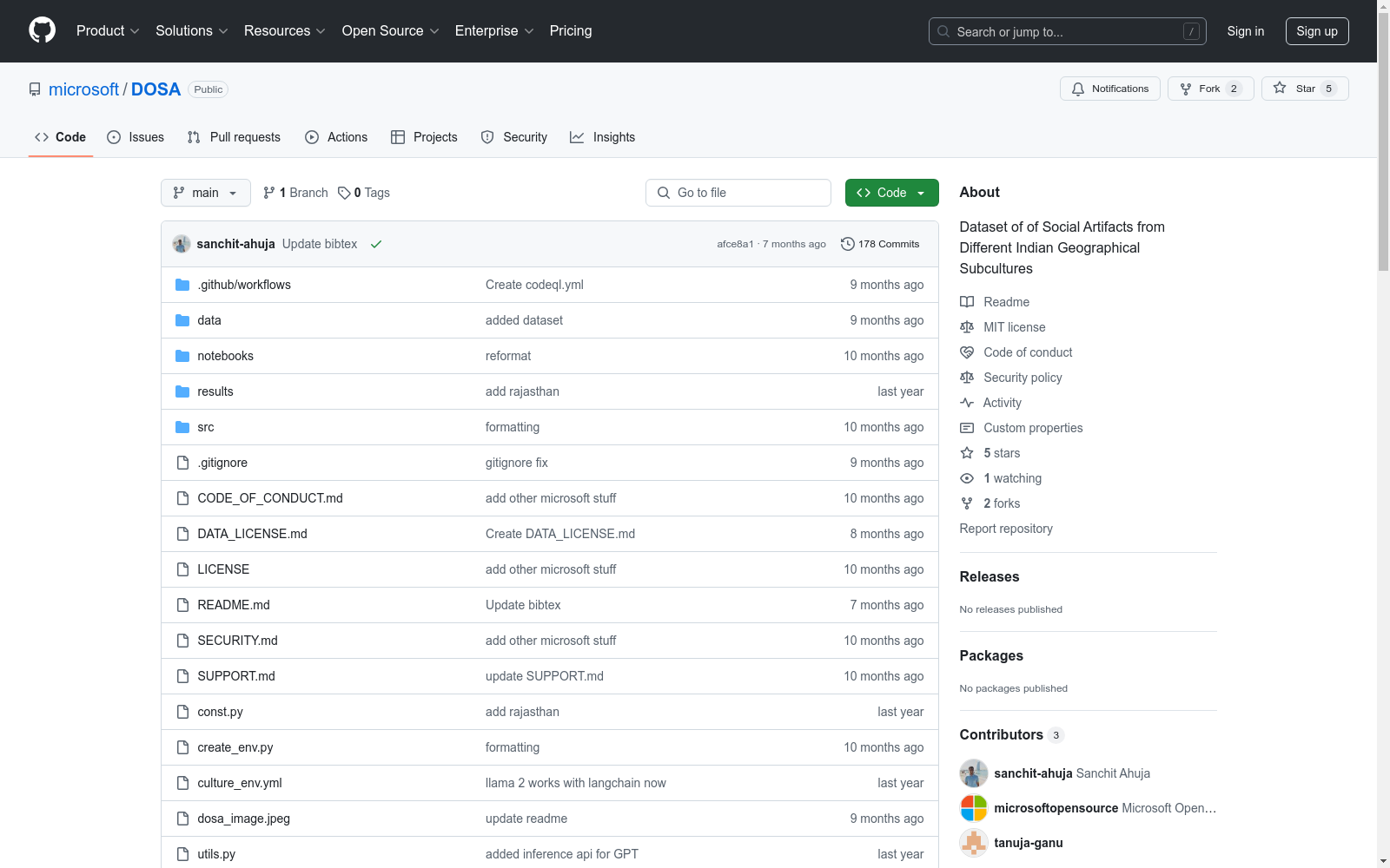Open the 1 Branch link

295,193
